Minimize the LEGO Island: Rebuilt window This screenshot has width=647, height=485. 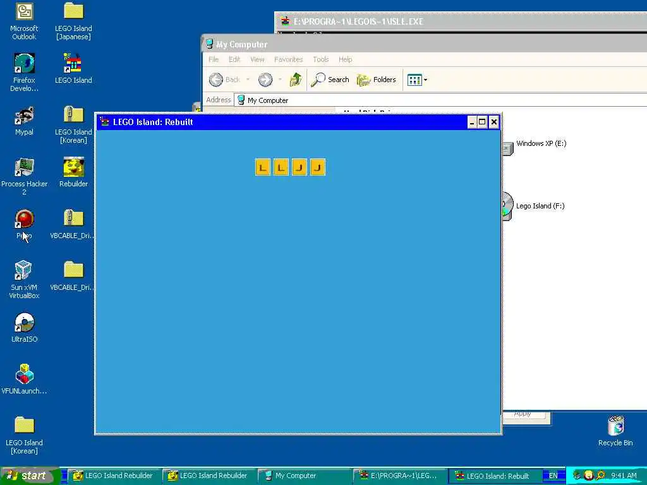coord(471,122)
